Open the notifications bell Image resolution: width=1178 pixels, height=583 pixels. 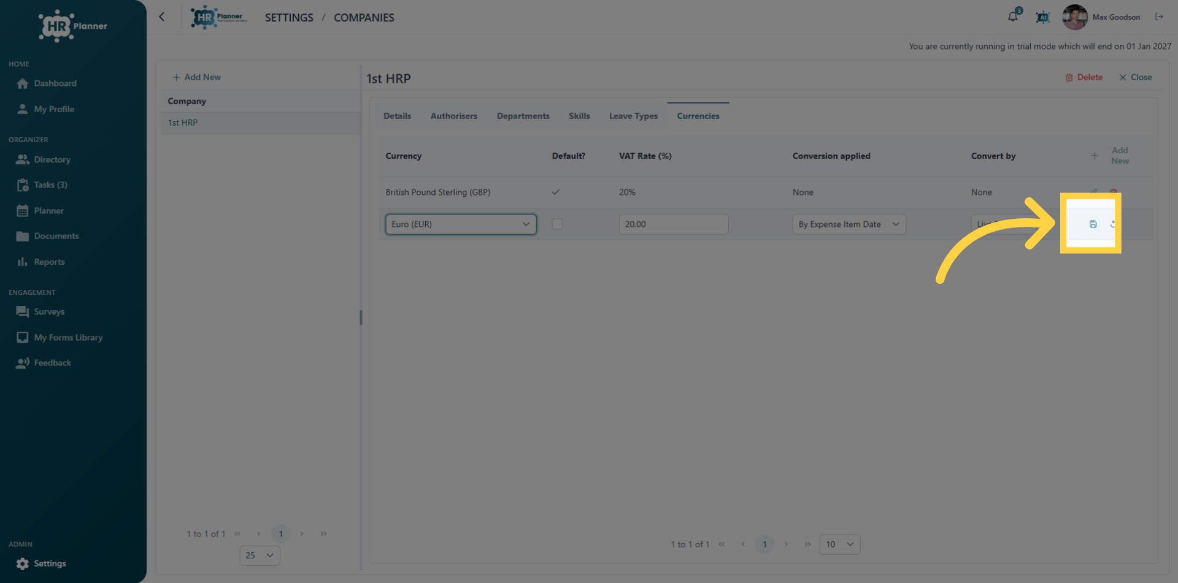pyautogui.click(x=1013, y=17)
